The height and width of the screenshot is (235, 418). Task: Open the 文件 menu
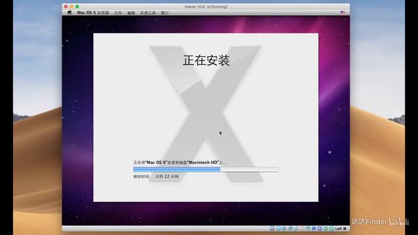[118, 13]
